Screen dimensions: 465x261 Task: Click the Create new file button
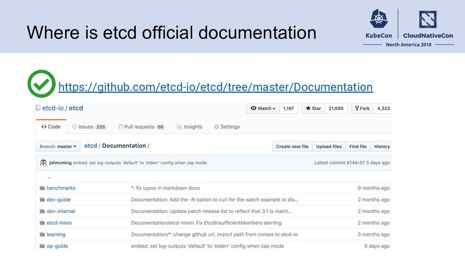pyautogui.click(x=292, y=146)
